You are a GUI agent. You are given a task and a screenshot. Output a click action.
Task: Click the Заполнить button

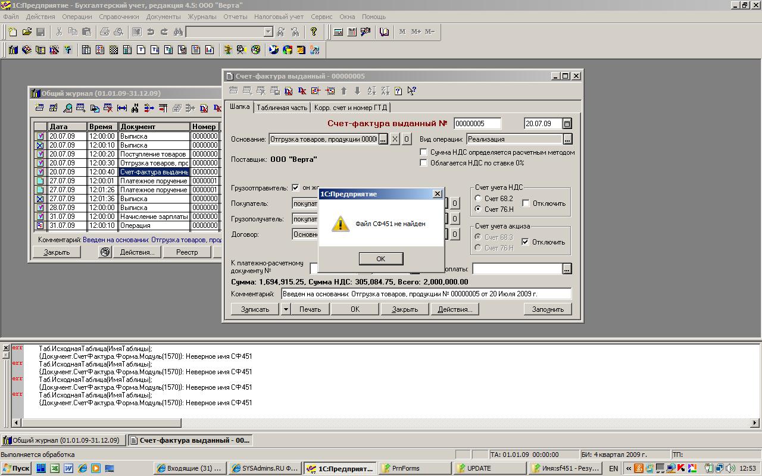548,309
